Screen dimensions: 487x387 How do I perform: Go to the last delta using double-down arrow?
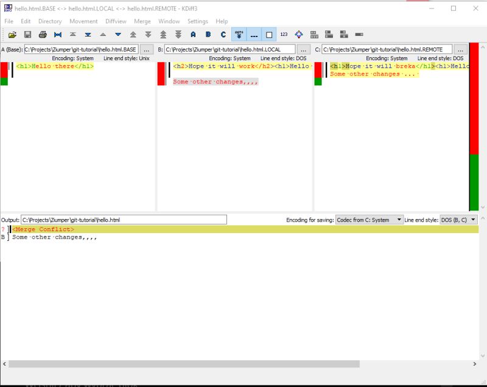[x=88, y=33]
